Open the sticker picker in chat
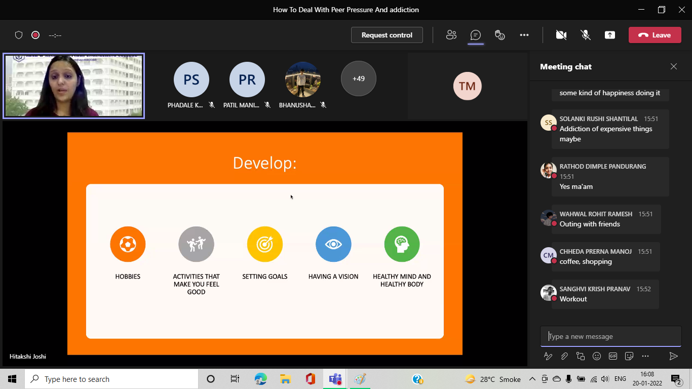The height and width of the screenshot is (389, 692). click(629, 356)
